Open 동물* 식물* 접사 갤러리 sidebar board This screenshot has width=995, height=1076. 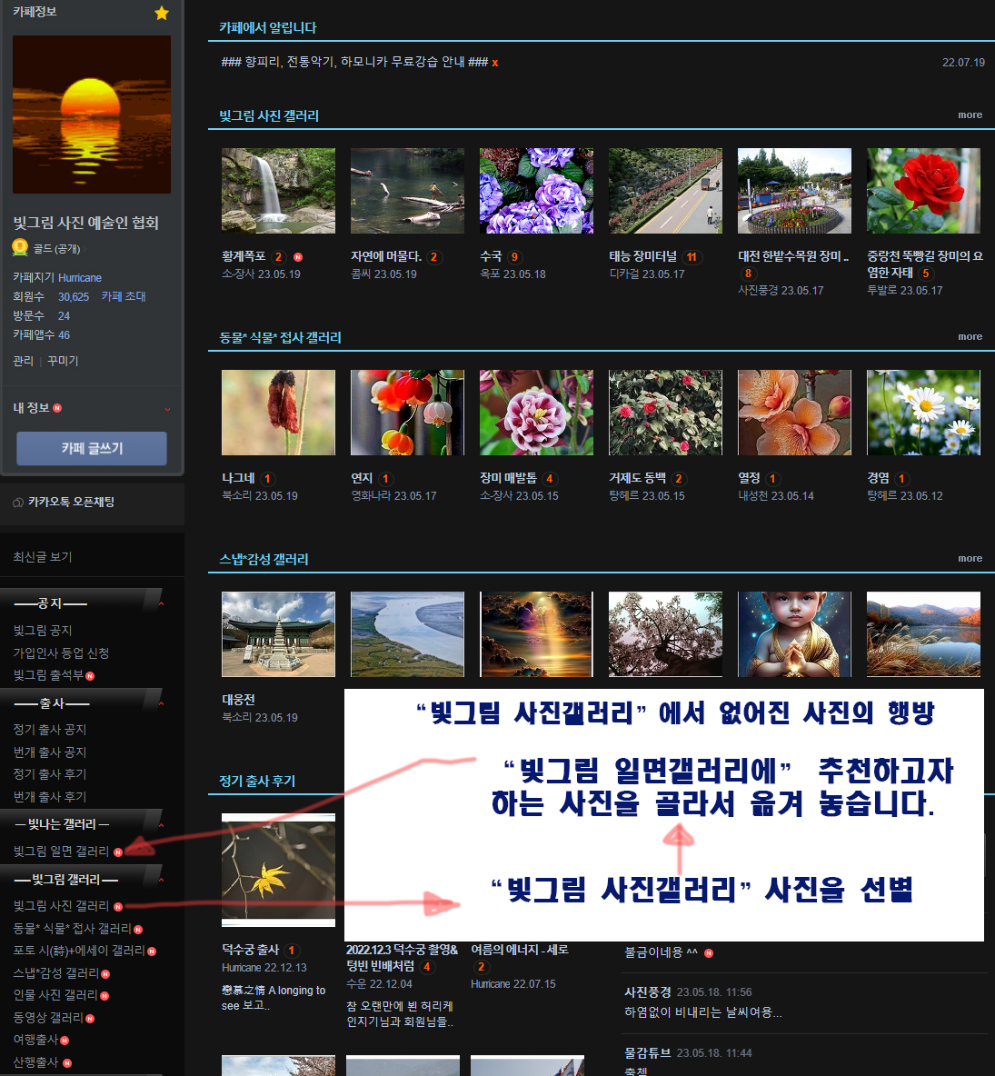click(72, 929)
